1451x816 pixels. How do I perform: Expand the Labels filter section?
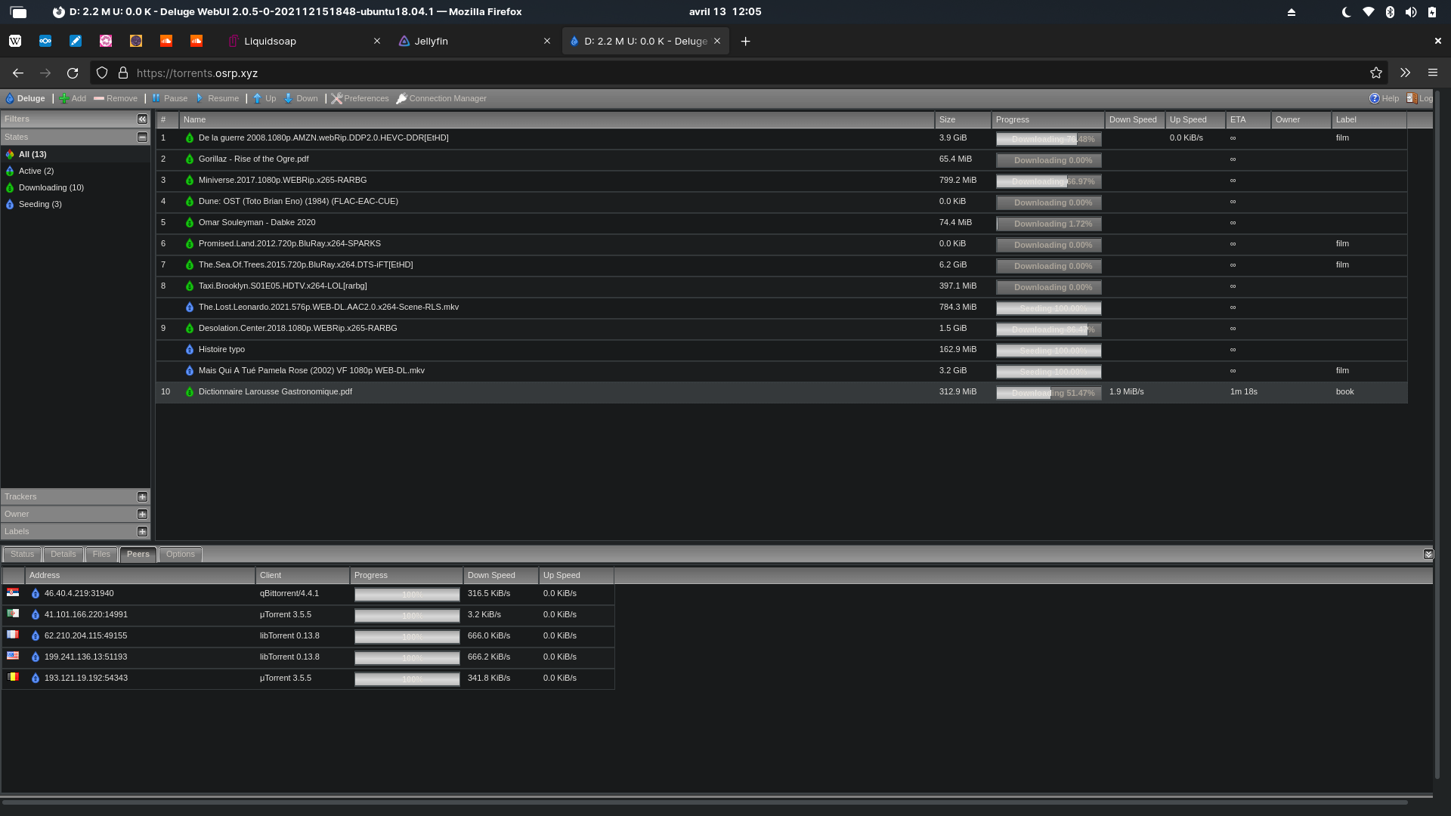click(x=142, y=532)
